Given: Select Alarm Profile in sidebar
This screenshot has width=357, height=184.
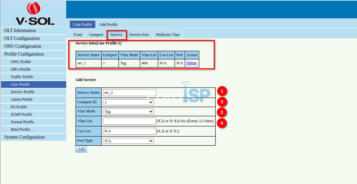Looking at the screenshot, I should pyautogui.click(x=33, y=99).
